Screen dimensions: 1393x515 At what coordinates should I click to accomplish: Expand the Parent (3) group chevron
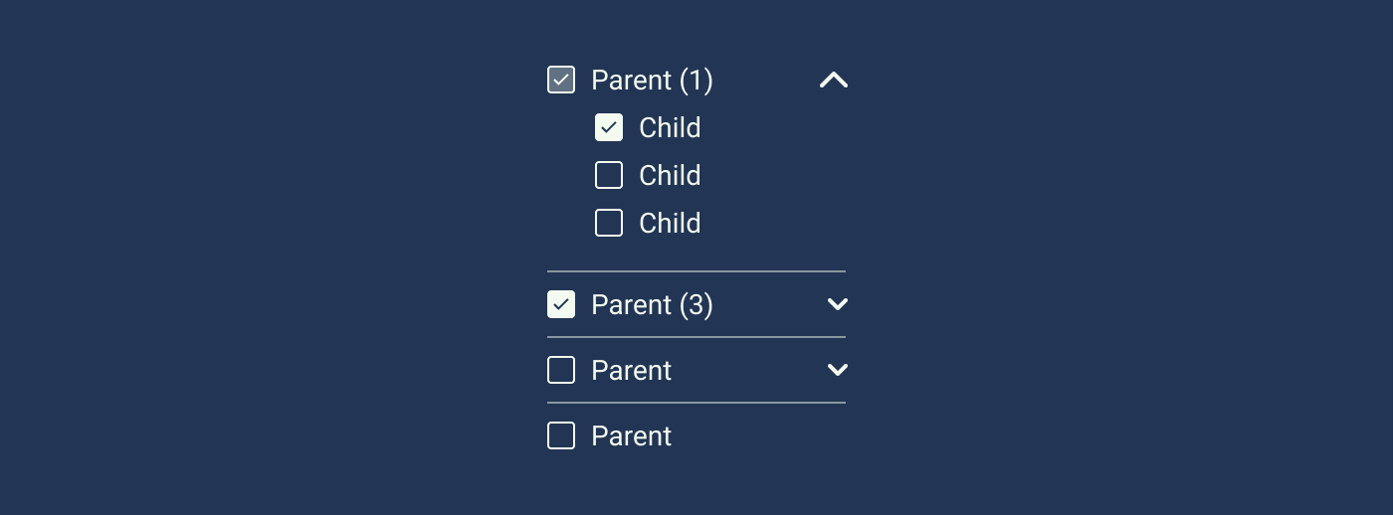(x=838, y=304)
